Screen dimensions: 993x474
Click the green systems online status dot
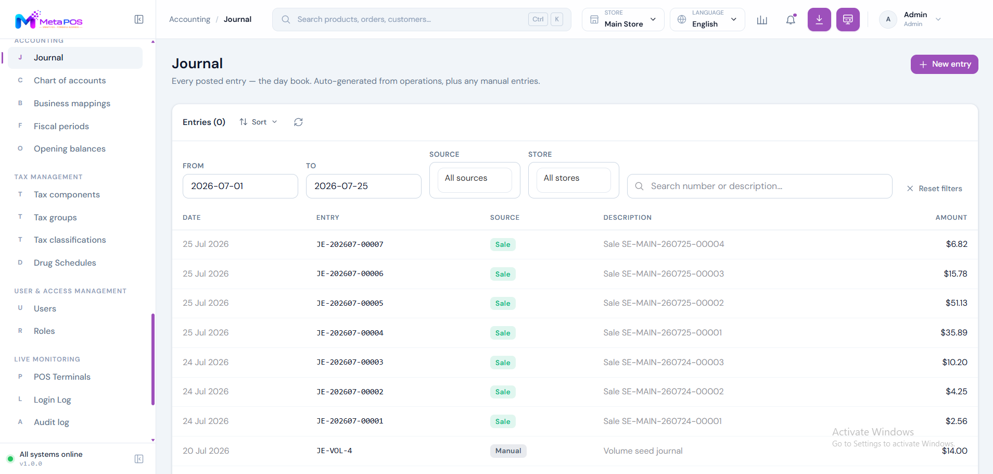[x=10, y=459]
